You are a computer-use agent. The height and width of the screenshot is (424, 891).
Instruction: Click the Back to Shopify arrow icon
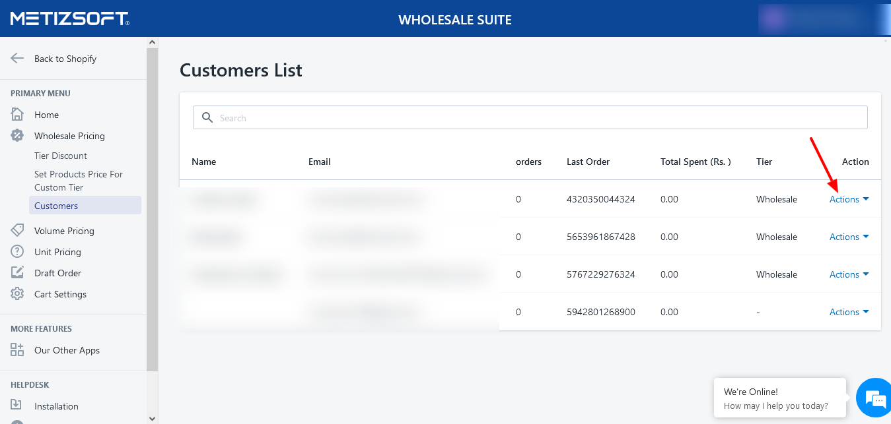[x=17, y=58]
